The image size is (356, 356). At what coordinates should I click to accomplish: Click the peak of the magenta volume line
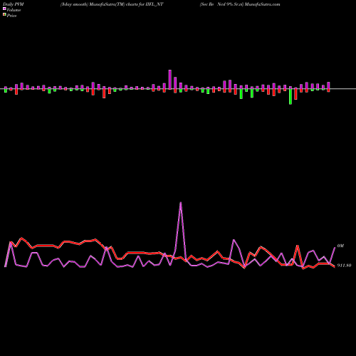coord(181,202)
